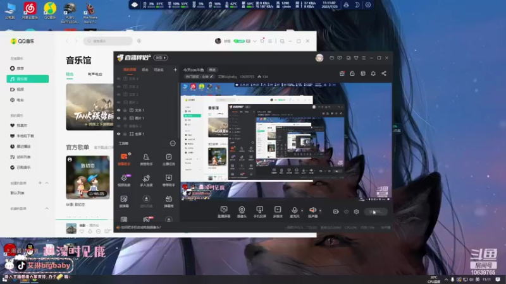
Task: Open the 多人连麦 tool in toolbox
Action: [x=146, y=180]
